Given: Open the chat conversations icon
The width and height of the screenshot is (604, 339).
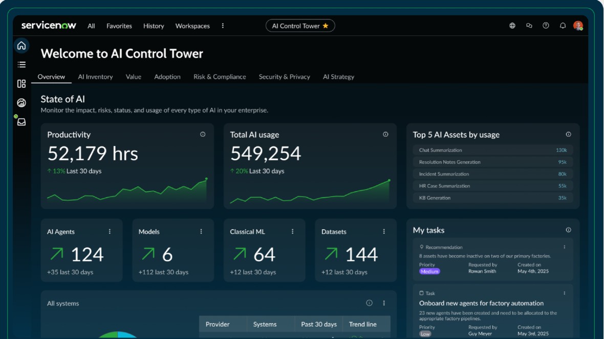Looking at the screenshot, I should click(529, 26).
